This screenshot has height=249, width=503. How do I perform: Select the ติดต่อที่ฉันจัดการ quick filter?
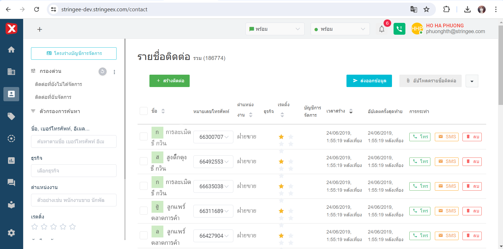[53, 97]
